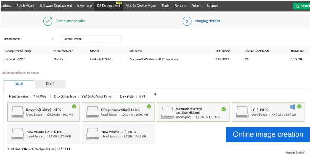Deselect the Recovery partition green checkmark

74,107
